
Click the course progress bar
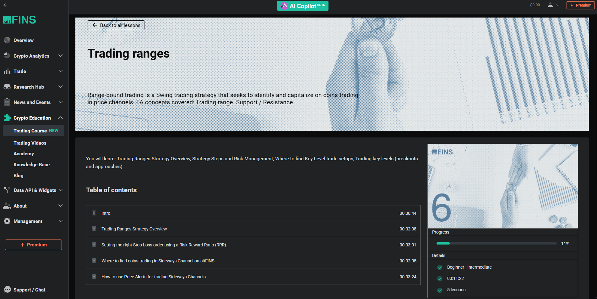click(496, 244)
